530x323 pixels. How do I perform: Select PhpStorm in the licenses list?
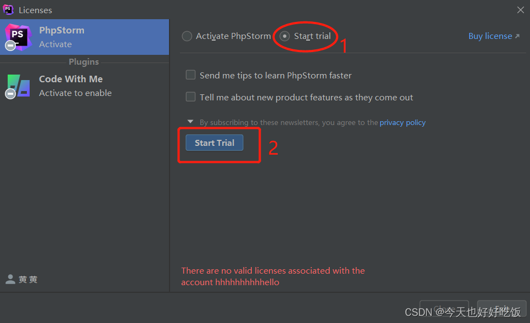[x=84, y=37]
